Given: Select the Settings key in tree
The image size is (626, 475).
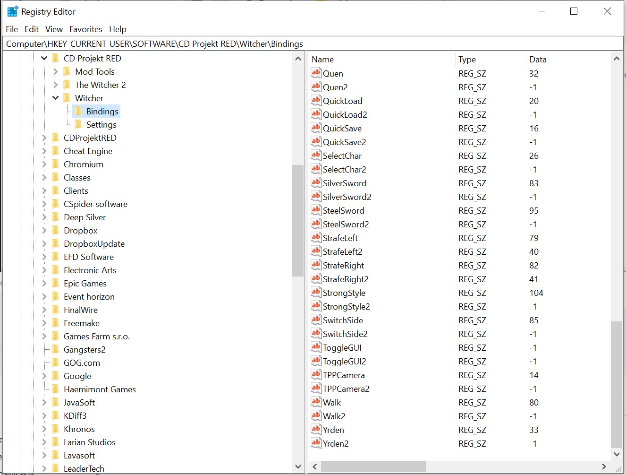Looking at the screenshot, I should coord(101,125).
